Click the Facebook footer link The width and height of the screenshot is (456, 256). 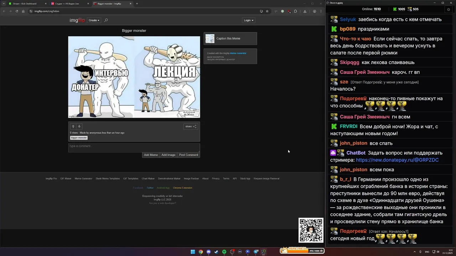[138, 188]
